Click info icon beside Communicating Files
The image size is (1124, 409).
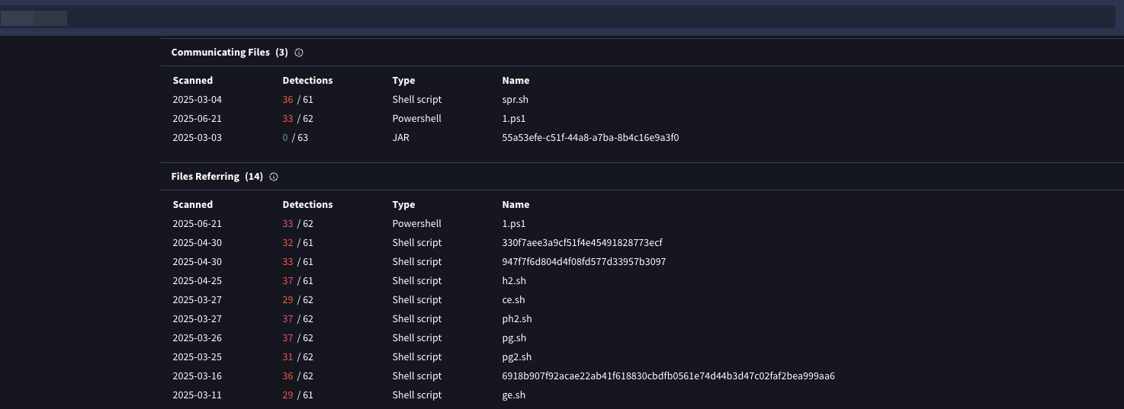coord(299,53)
